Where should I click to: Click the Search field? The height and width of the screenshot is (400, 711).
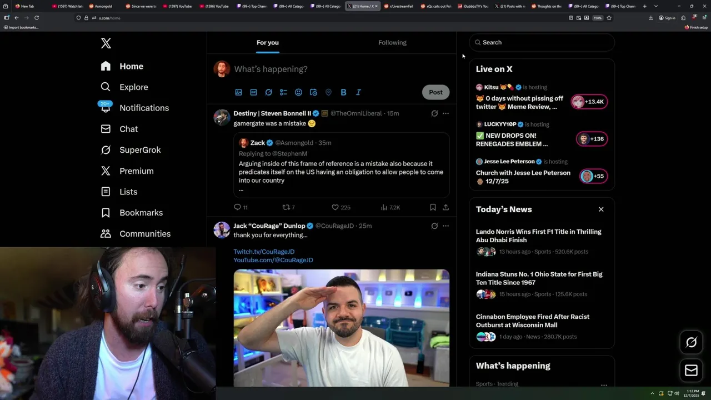coord(542,42)
